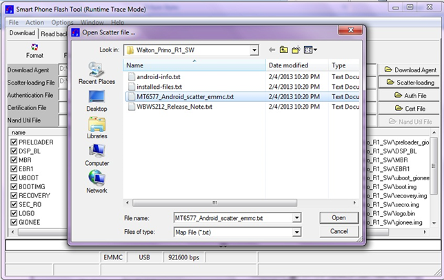Open the view options dropdown arrow
Viewport: 444px width, 280px height.
[x=315, y=50]
